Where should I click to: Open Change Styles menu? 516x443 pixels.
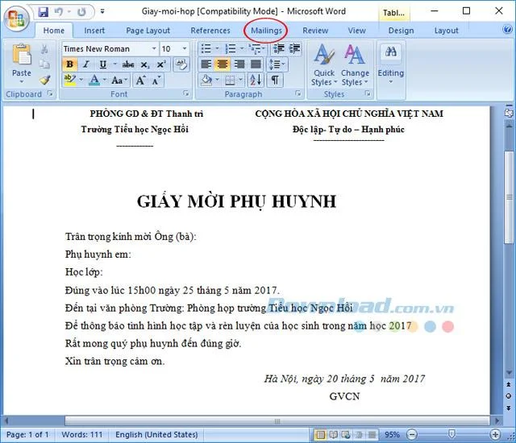point(355,64)
